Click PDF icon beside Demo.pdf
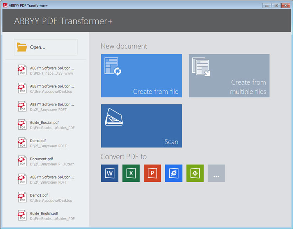Viewport: 293px width, 229px height. (x=22, y=143)
